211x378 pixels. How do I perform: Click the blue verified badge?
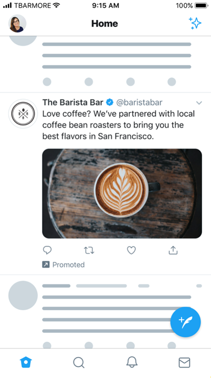coord(110,102)
